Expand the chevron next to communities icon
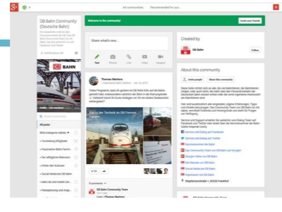This screenshot has height=212, width=282. click(30, 8)
